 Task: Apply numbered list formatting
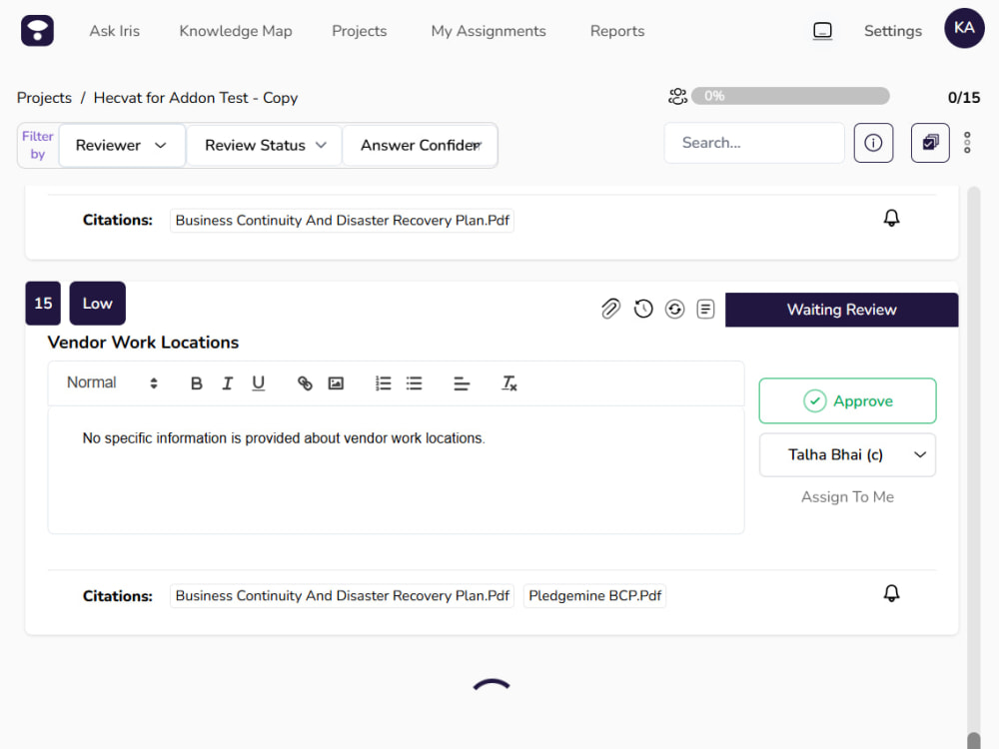(383, 383)
